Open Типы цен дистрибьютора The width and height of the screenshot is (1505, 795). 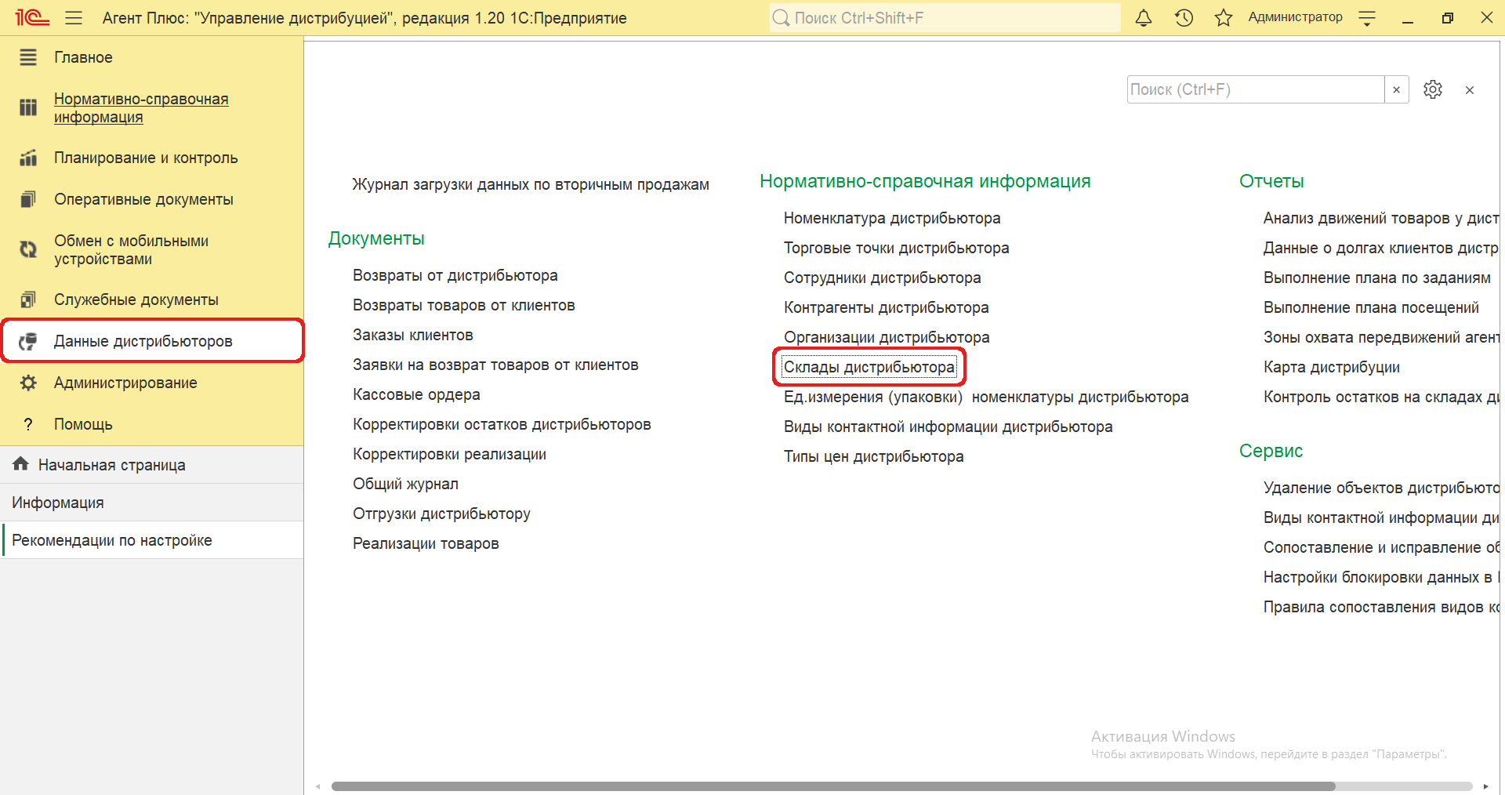873,456
